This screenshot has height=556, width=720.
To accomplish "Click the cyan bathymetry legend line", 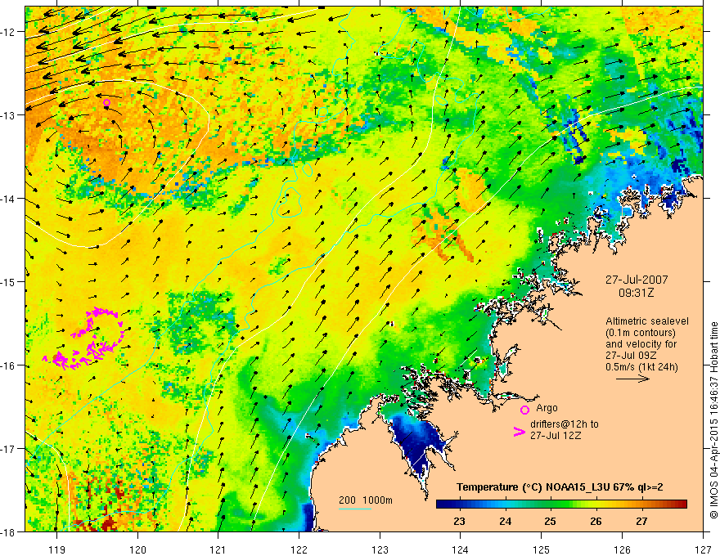I will coord(355,509).
